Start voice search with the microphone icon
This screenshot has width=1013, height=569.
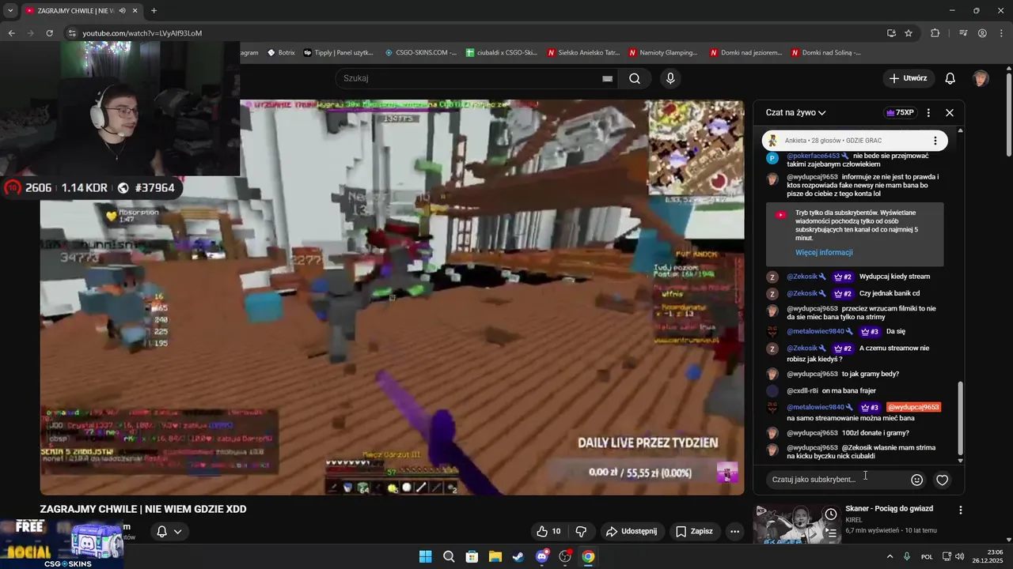coord(670,78)
